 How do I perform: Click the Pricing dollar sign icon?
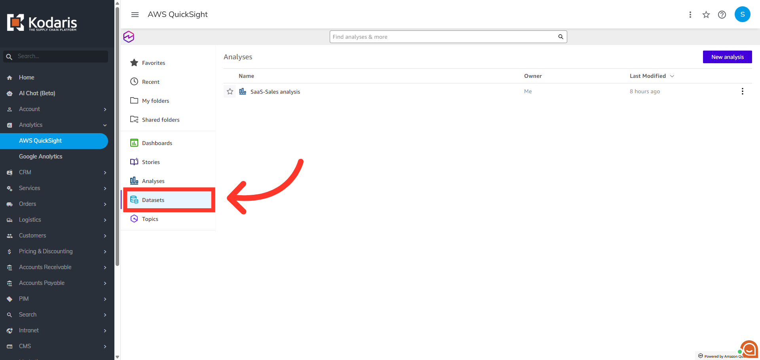click(9, 252)
